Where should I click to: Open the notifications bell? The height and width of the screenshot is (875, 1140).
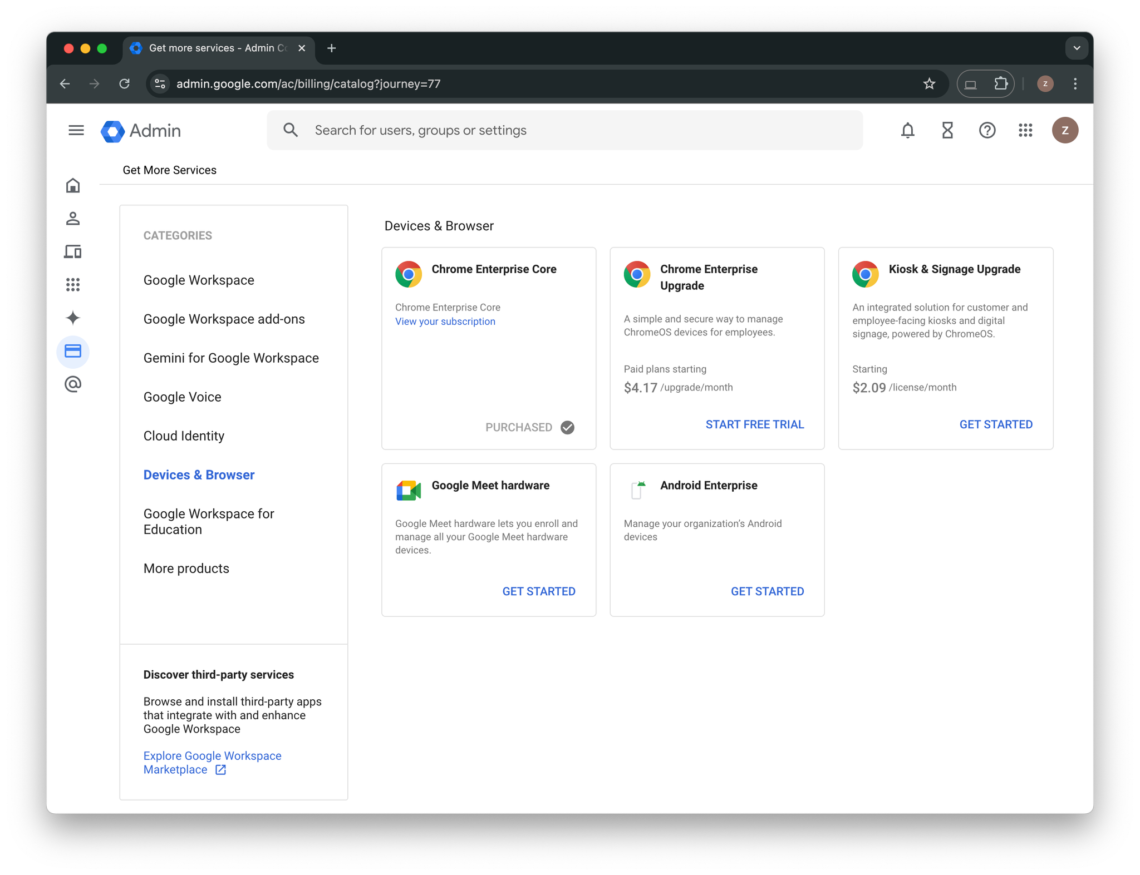907,130
